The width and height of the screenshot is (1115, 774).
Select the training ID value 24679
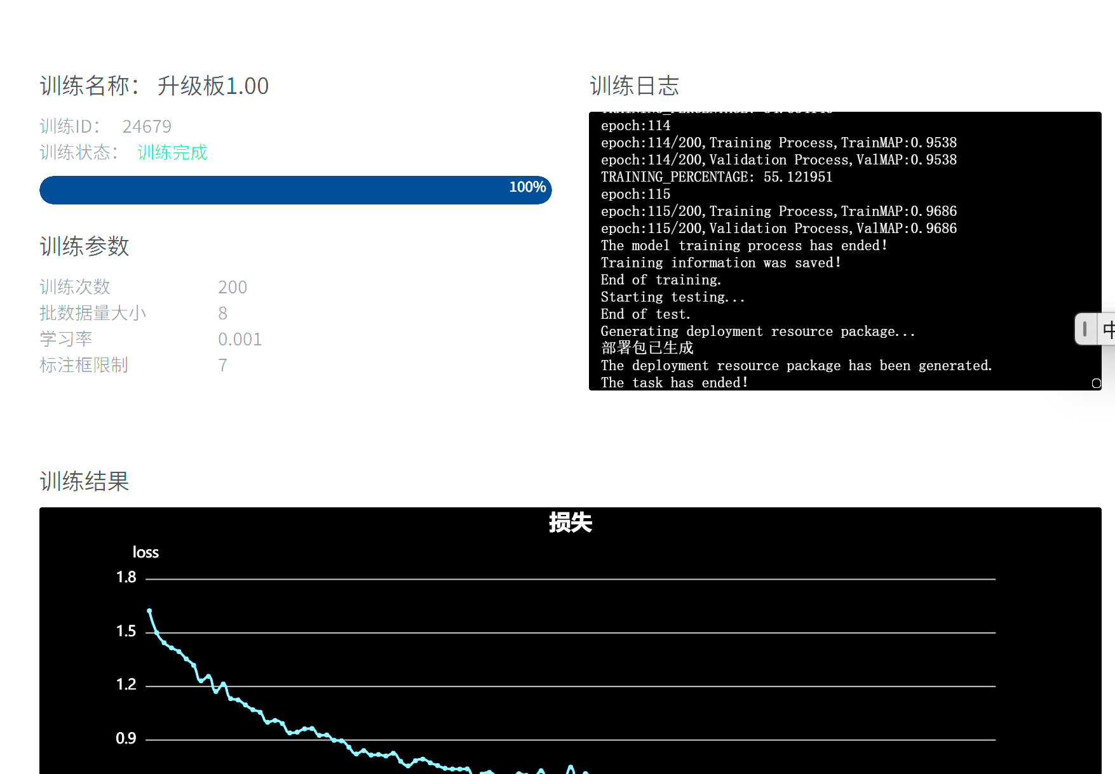(x=147, y=127)
